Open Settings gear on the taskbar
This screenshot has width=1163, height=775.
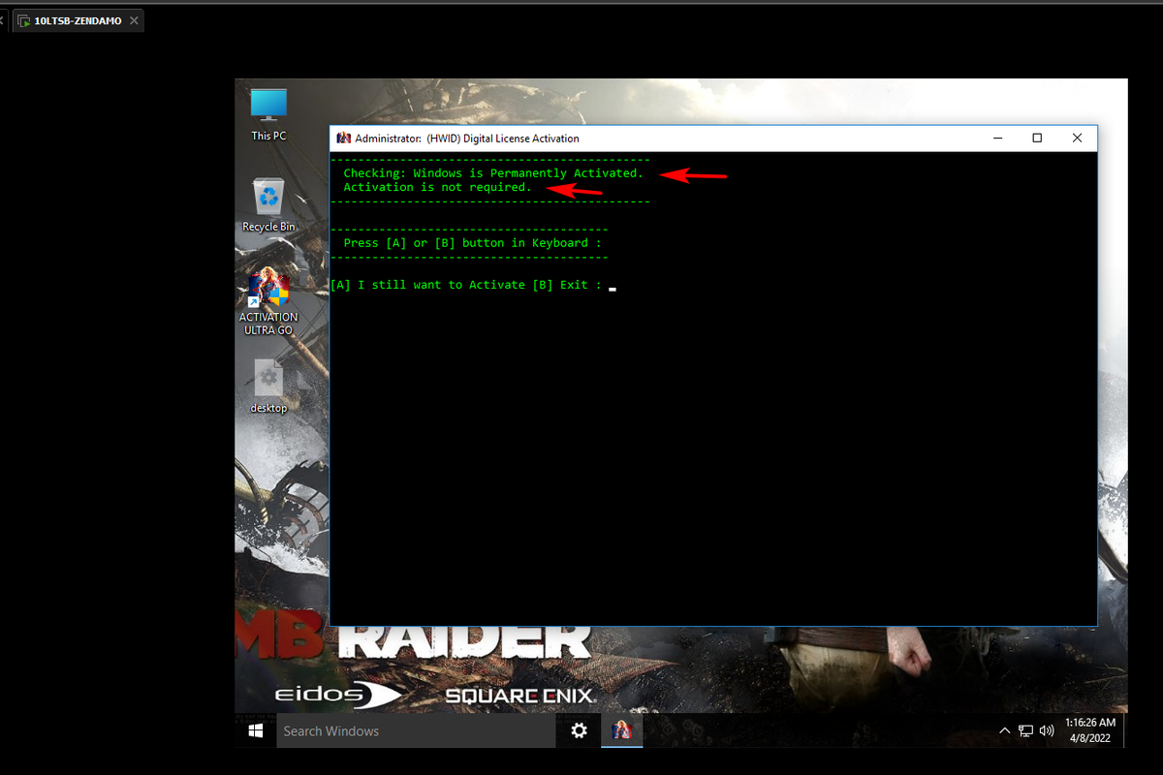[579, 730]
